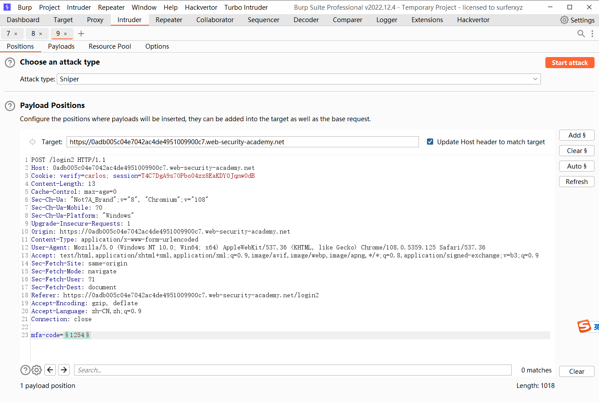Open the Payloads sub-tab
The height and width of the screenshot is (403, 599).
coord(61,46)
